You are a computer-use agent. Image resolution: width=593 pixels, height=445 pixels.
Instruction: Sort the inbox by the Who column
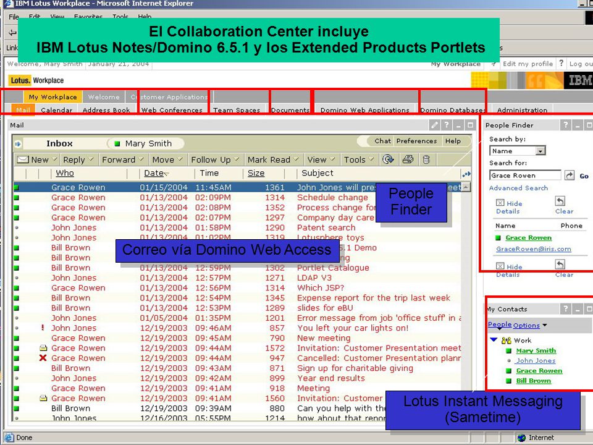(x=65, y=173)
